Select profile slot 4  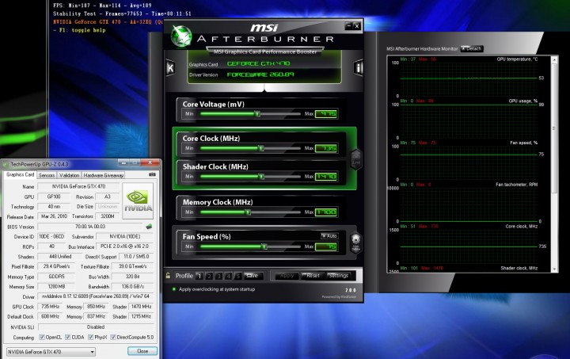click(228, 276)
